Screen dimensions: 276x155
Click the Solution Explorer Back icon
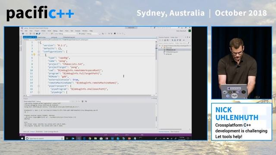click(x=160, y=40)
